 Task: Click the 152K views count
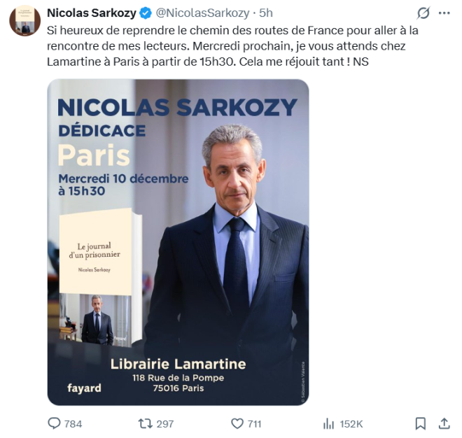tap(351, 423)
